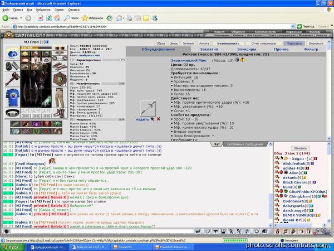
Task: Click the Экзотический Меч sword thumbnail
Action: pyautogui.click(x=148, y=108)
